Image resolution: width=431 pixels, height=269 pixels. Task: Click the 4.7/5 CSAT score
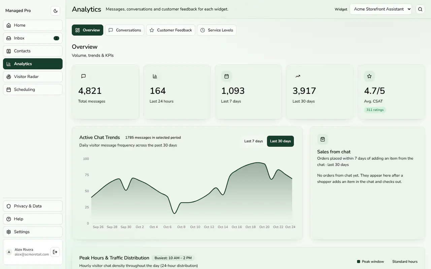[374, 91]
